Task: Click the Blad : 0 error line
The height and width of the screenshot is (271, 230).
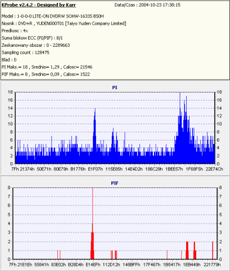Action: pos(9,60)
